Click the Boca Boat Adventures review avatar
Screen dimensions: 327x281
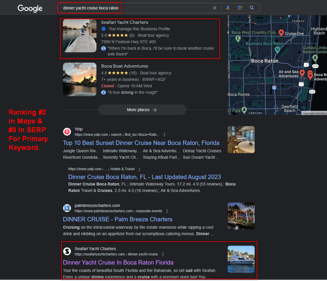click(x=104, y=93)
